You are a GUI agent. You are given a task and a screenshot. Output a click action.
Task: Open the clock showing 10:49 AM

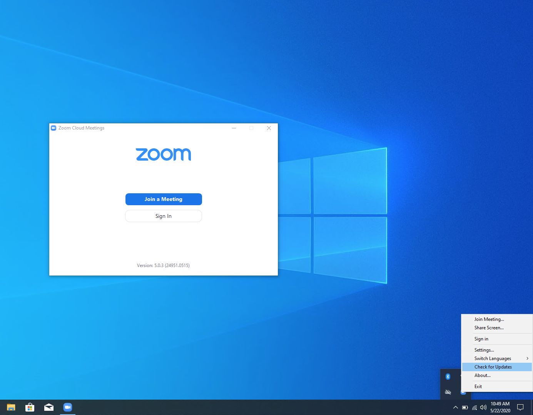pos(500,407)
